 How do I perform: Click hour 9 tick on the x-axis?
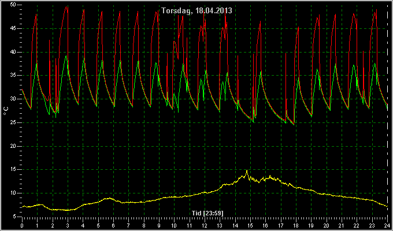(159, 225)
